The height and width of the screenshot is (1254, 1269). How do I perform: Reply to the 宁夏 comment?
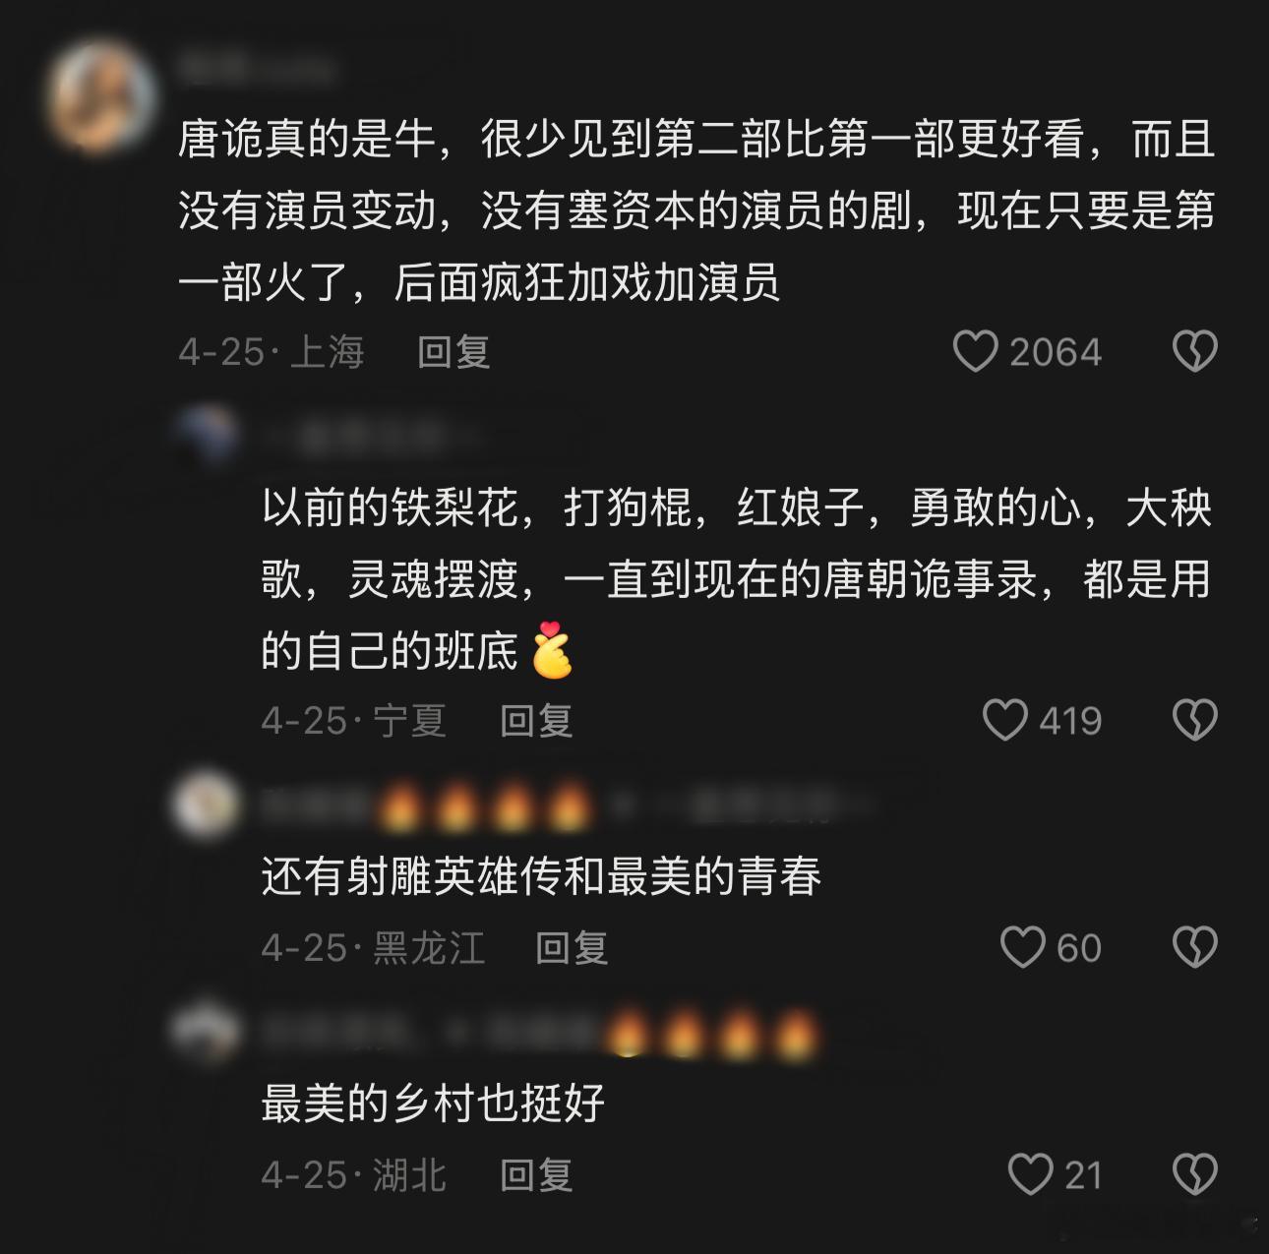(536, 720)
